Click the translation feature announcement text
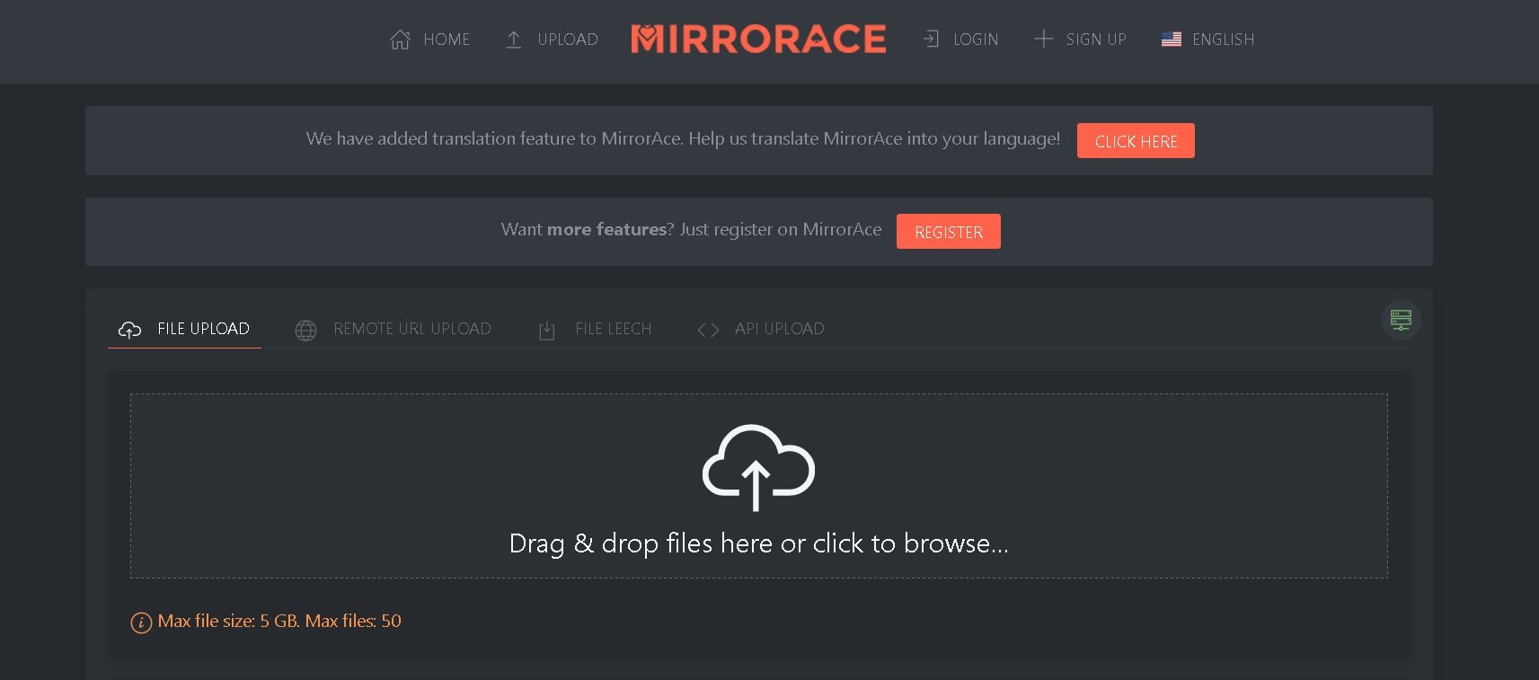 (683, 138)
